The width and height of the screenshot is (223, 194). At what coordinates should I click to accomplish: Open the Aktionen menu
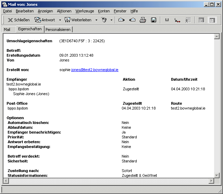64,11
